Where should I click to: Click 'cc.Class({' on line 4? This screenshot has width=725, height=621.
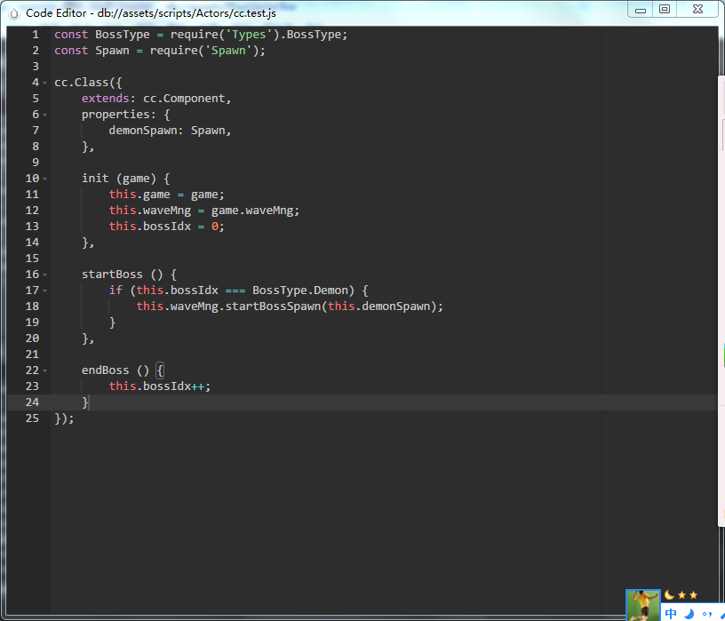[x=88, y=83]
